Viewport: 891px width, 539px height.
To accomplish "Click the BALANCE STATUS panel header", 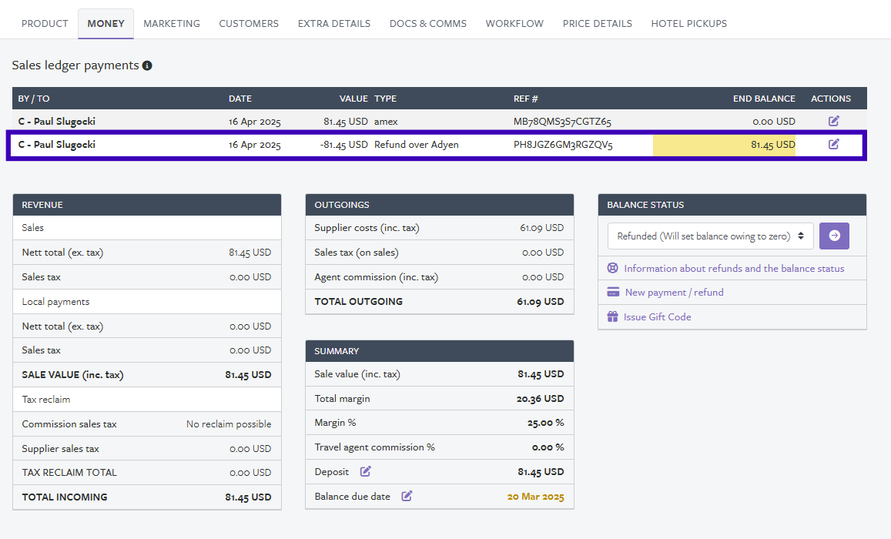I will coord(732,205).
